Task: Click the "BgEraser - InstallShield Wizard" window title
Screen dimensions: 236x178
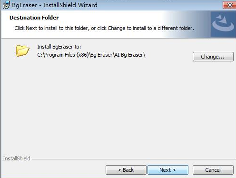Action: [x=55, y=5]
